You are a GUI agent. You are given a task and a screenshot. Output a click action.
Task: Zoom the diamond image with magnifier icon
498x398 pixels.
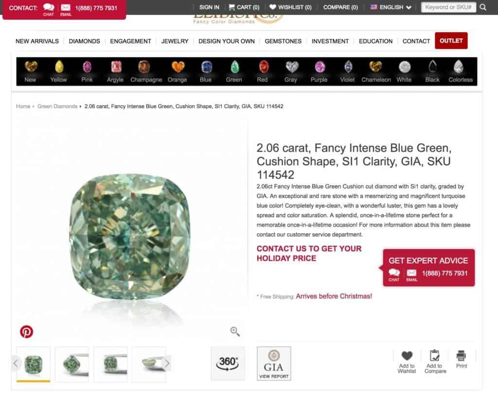tap(235, 331)
